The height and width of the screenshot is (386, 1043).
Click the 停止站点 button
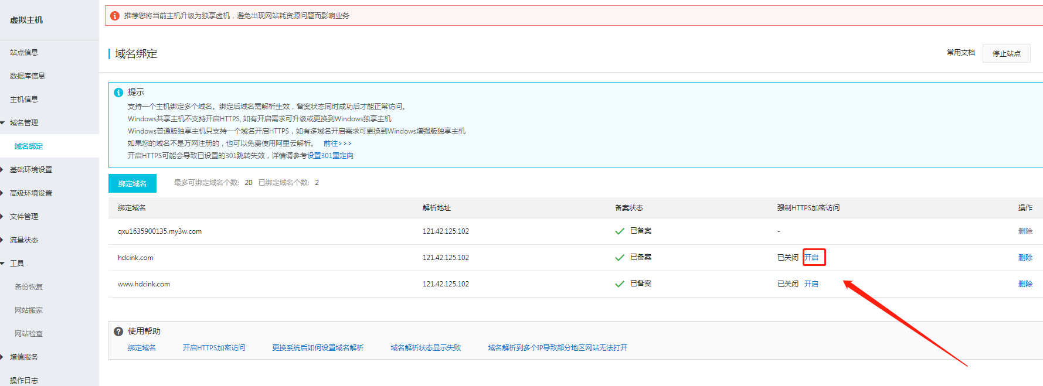tap(1007, 53)
